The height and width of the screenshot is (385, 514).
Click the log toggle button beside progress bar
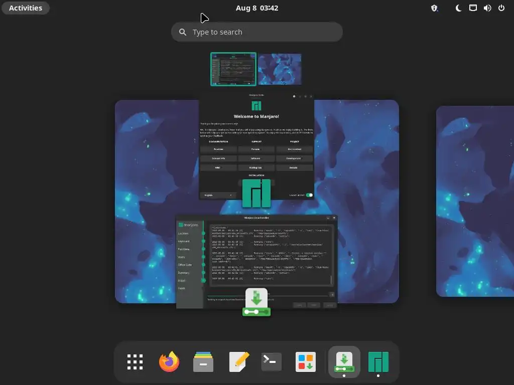[x=332, y=295]
